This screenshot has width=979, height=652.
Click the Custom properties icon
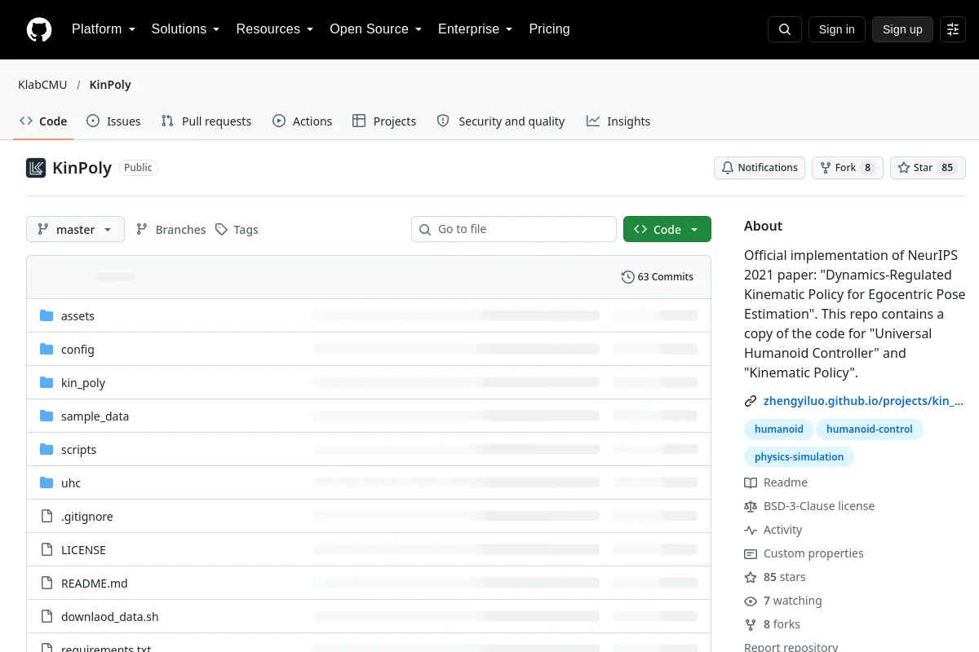[x=751, y=553]
